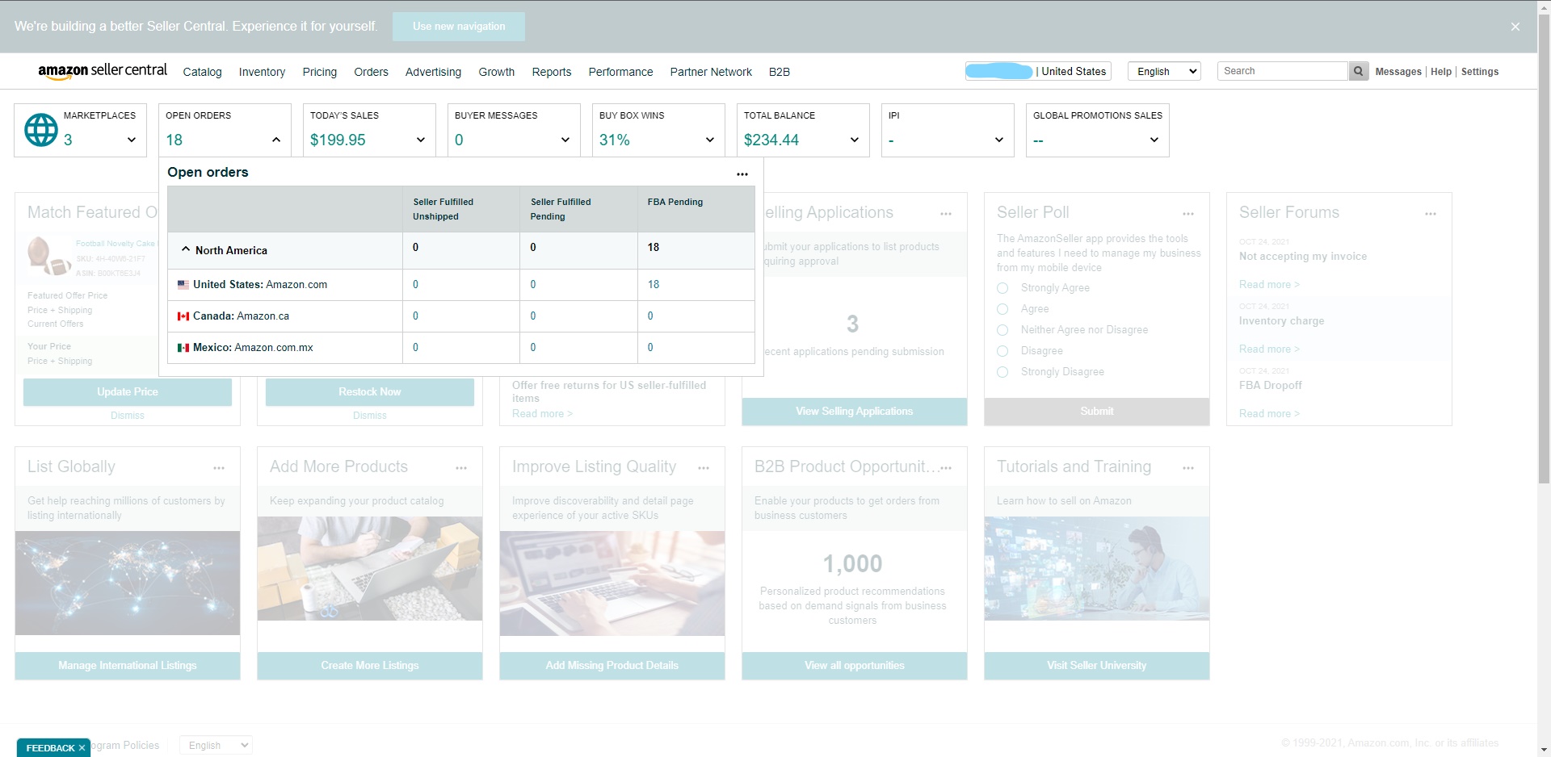
Task: Open Selling Applications card options menu
Action: (946, 214)
